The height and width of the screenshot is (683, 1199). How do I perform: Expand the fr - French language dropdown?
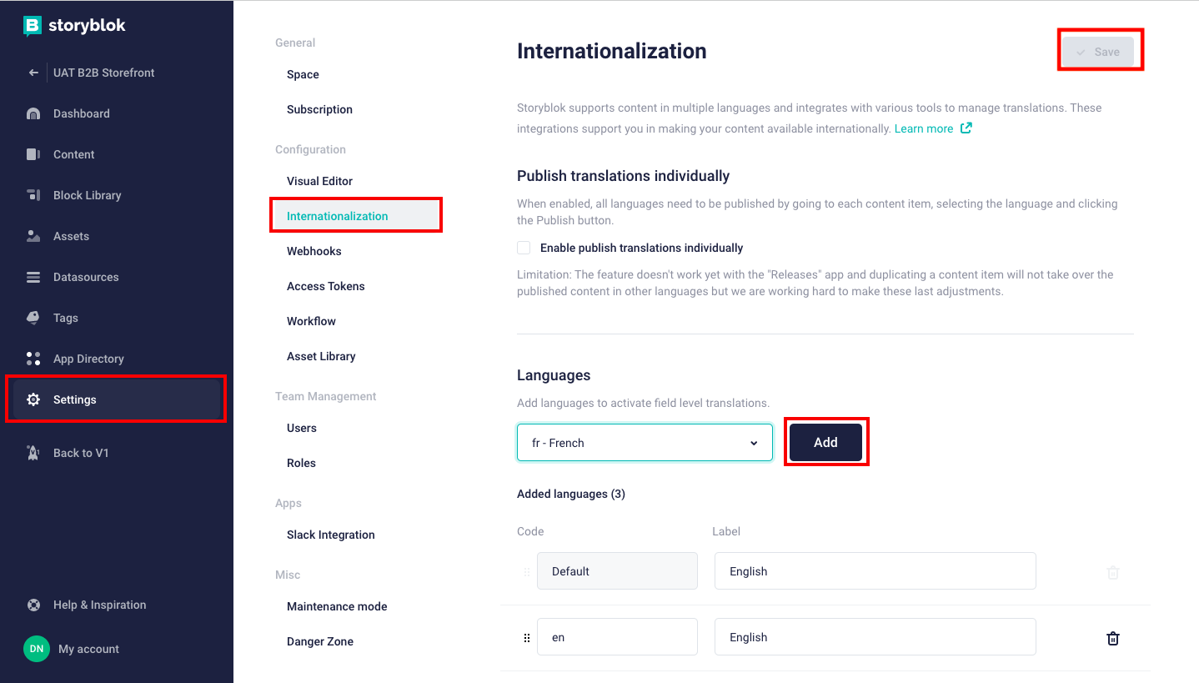(645, 443)
